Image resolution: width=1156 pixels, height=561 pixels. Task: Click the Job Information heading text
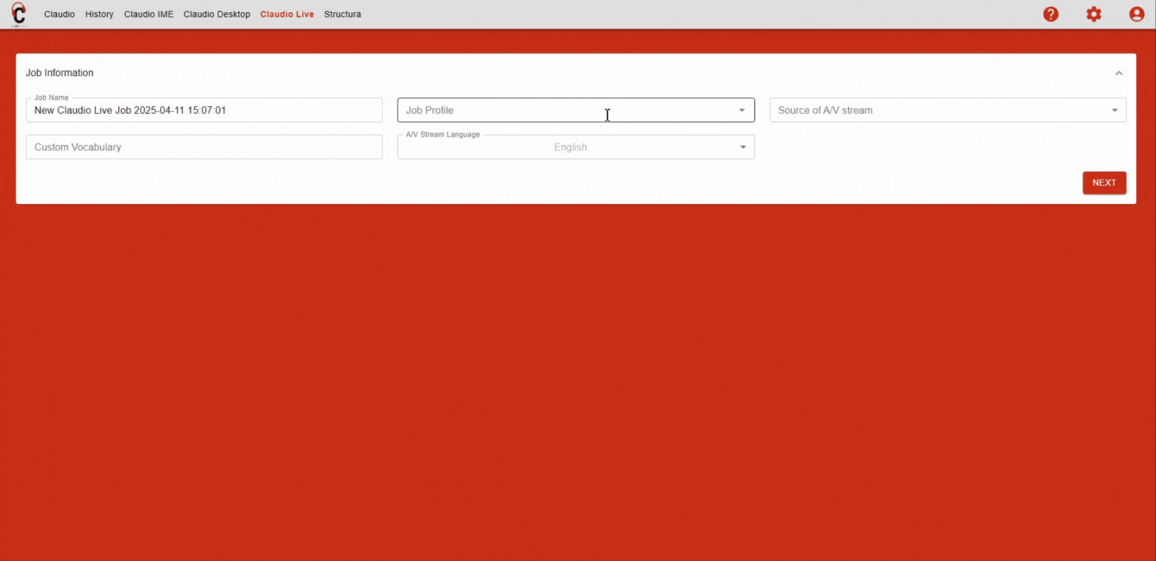pos(60,73)
